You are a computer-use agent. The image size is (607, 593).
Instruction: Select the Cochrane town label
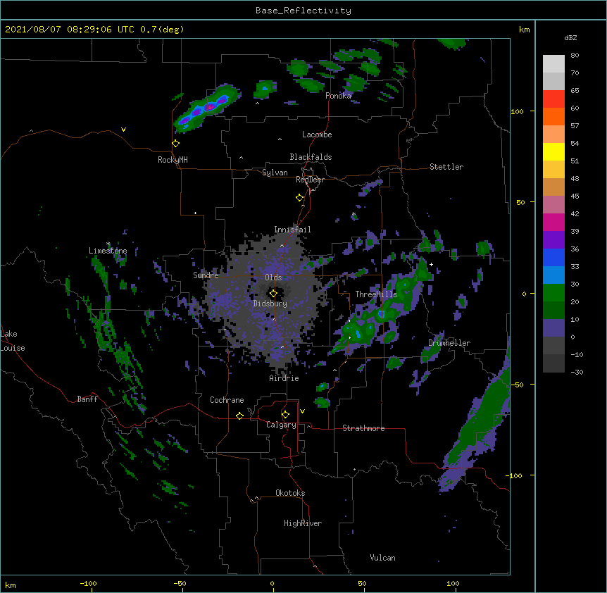(227, 400)
